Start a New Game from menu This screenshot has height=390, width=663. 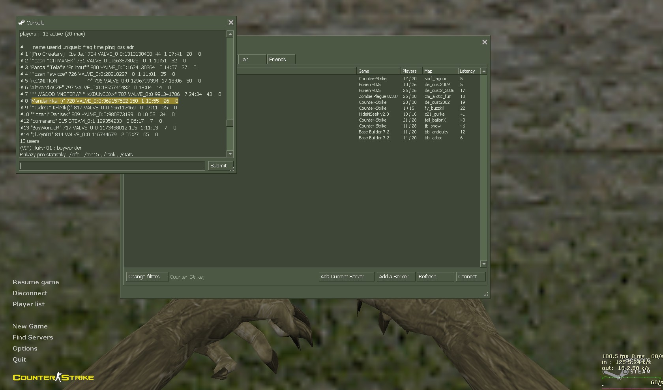click(x=30, y=326)
